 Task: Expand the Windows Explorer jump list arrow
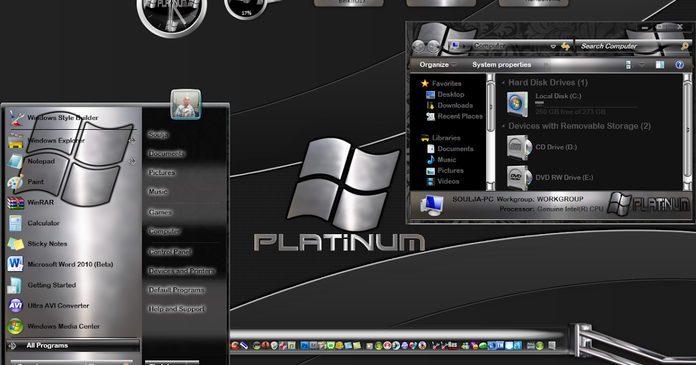pyautogui.click(x=132, y=141)
